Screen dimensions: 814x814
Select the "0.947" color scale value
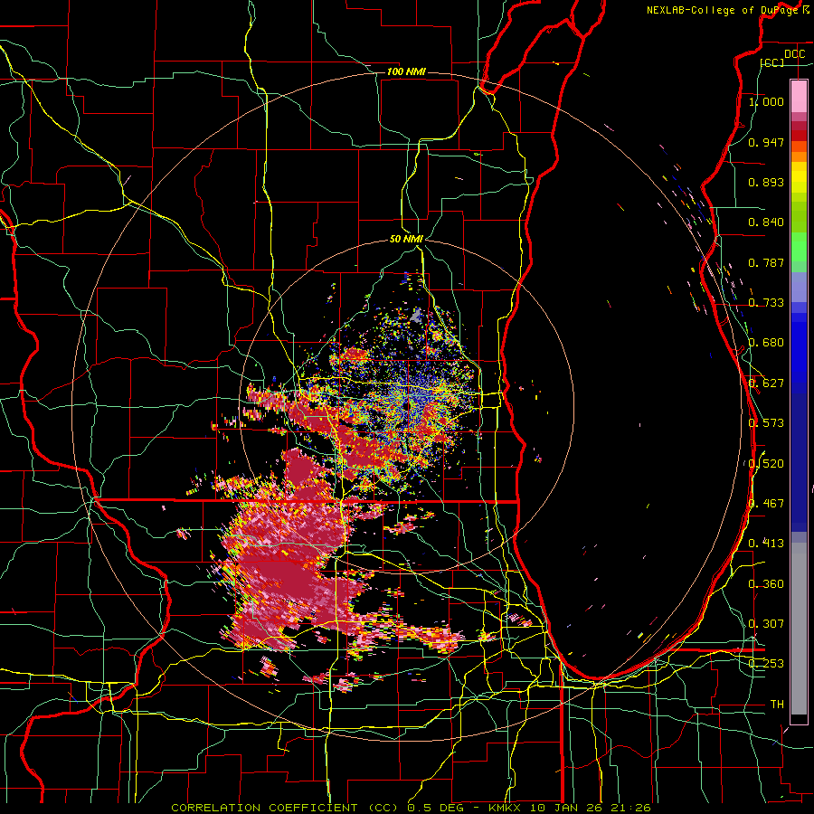click(766, 142)
